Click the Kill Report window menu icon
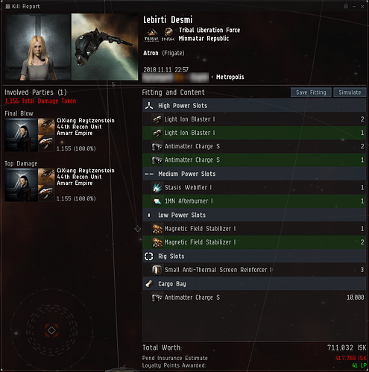Viewport: 369px width, 372px height. click(7, 7)
